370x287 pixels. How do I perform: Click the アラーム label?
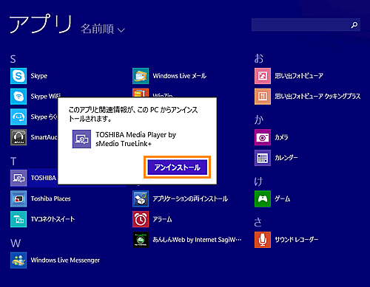162,219
